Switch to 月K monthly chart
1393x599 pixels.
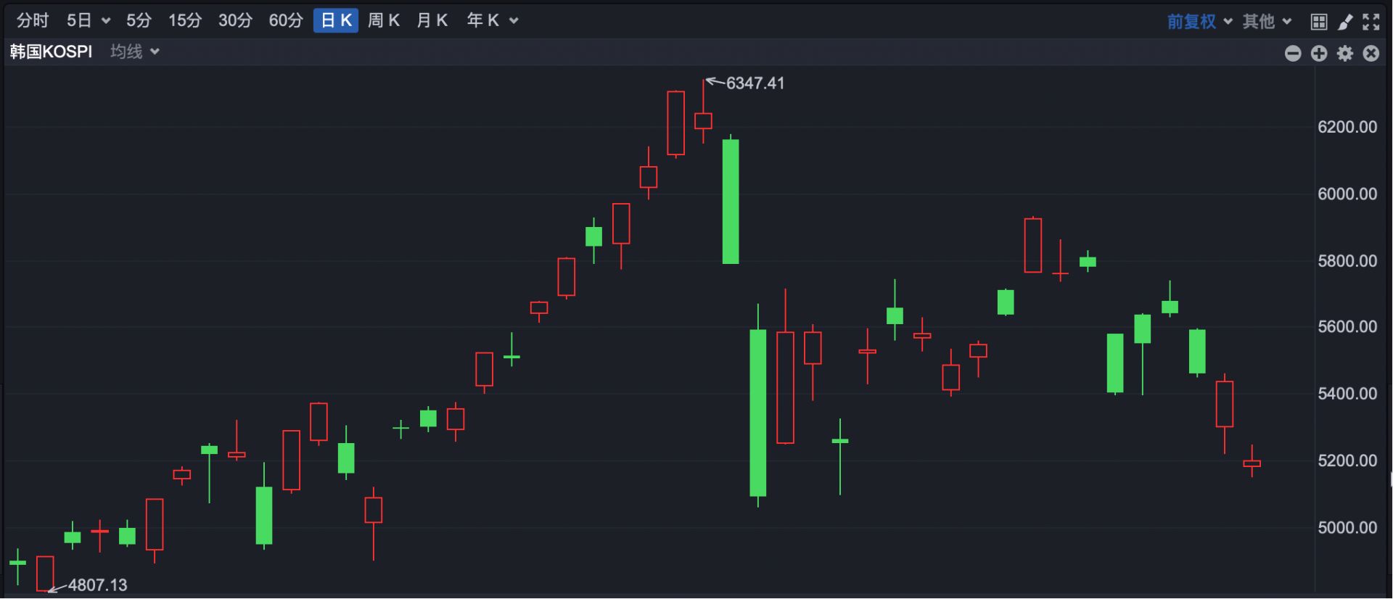(432, 20)
